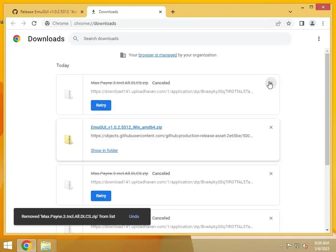Undo removal in the toast notification
336x252 pixels.
[x=134, y=217]
